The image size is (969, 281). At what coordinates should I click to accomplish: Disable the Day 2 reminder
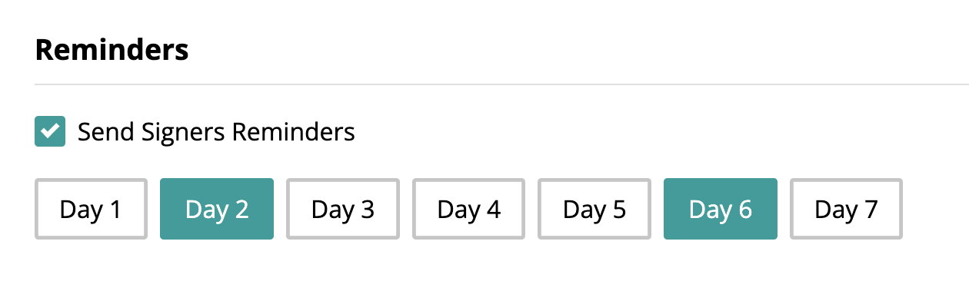(x=217, y=209)
